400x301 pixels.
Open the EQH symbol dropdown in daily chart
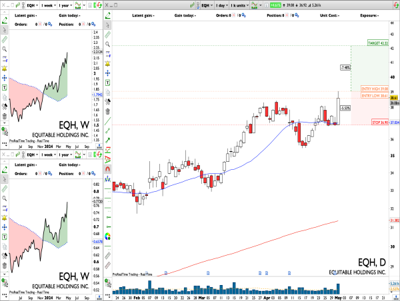[x=207, y=5]
